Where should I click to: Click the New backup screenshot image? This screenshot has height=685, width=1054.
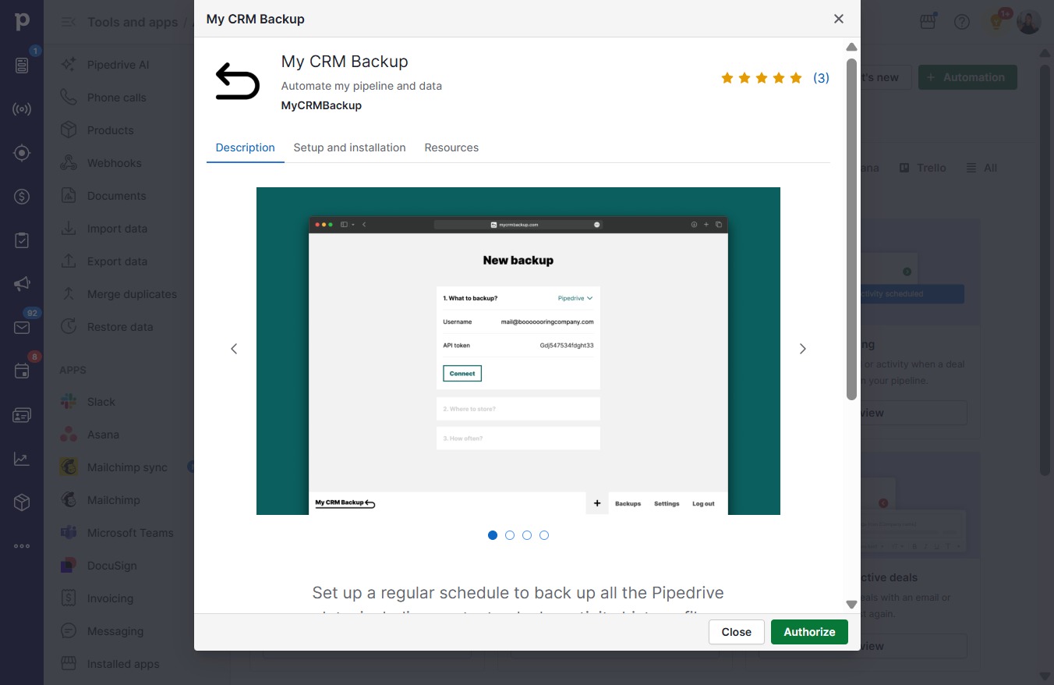pyautogui.click(x=518, y=351)
